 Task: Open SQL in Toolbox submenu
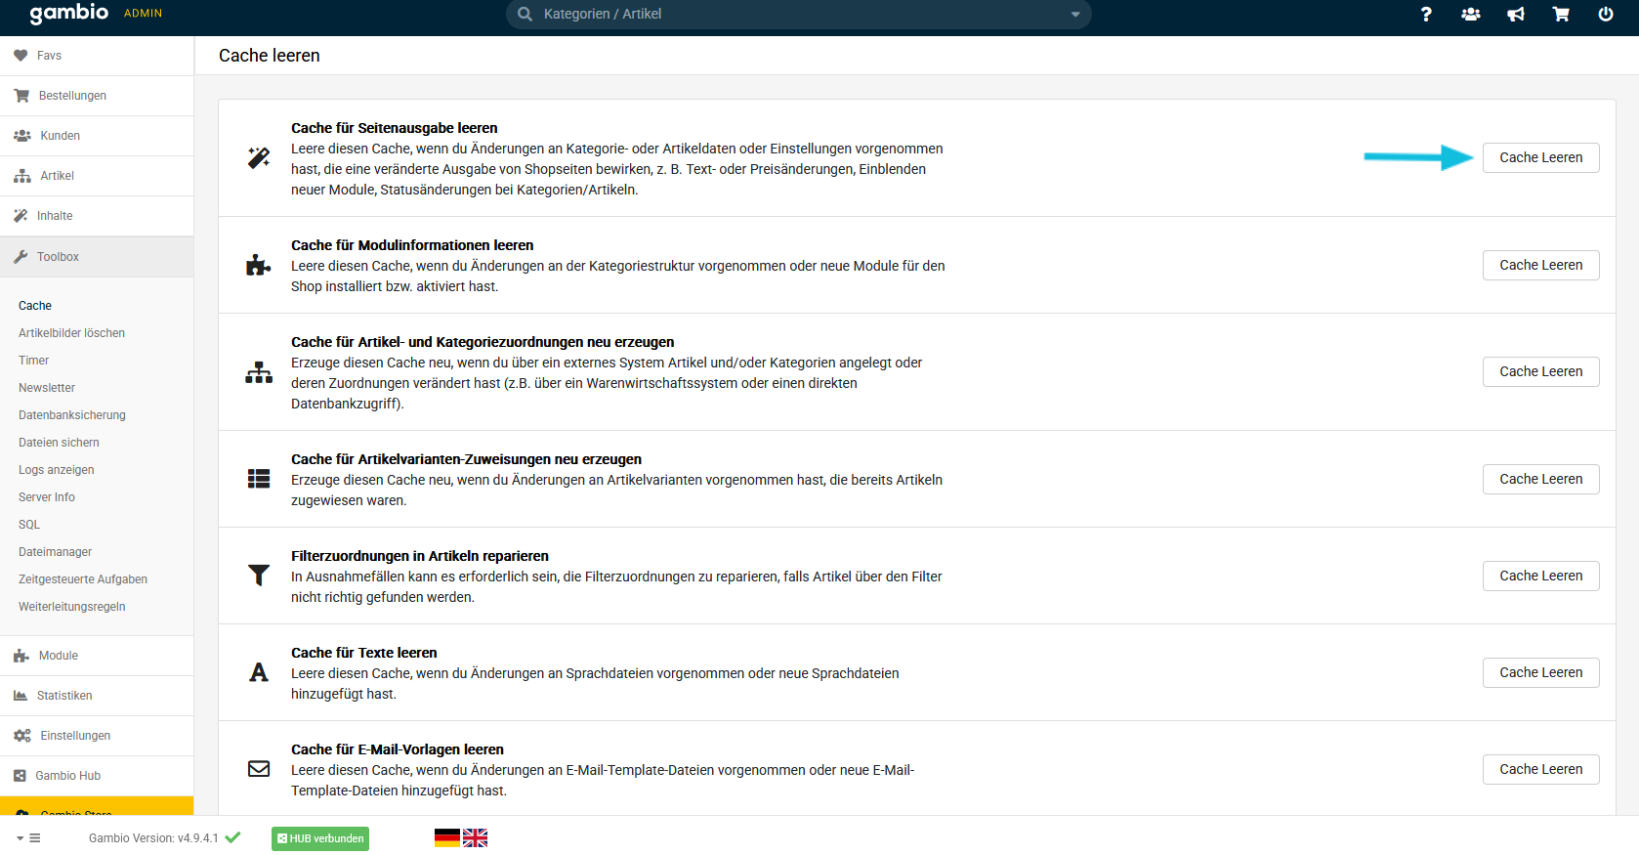click(29, 525)
